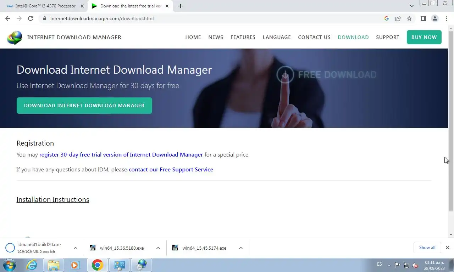
Task: Click INTERNET DOWNLOAD MANAGER site title
Action: pyautogui.click(x=74, y=37)
